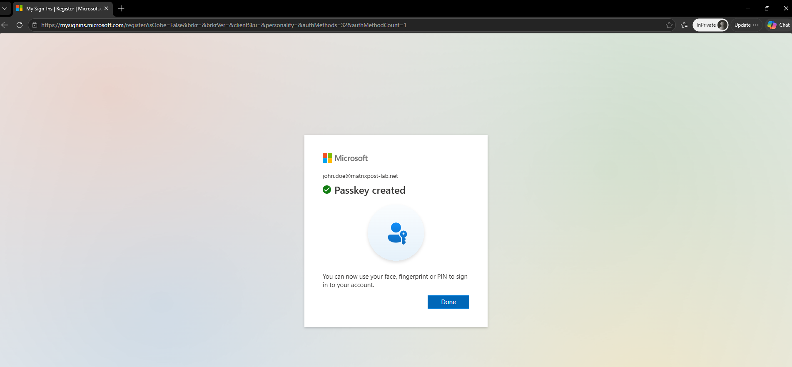
Task: Restore the browser window size
Action: click(767, 8)
